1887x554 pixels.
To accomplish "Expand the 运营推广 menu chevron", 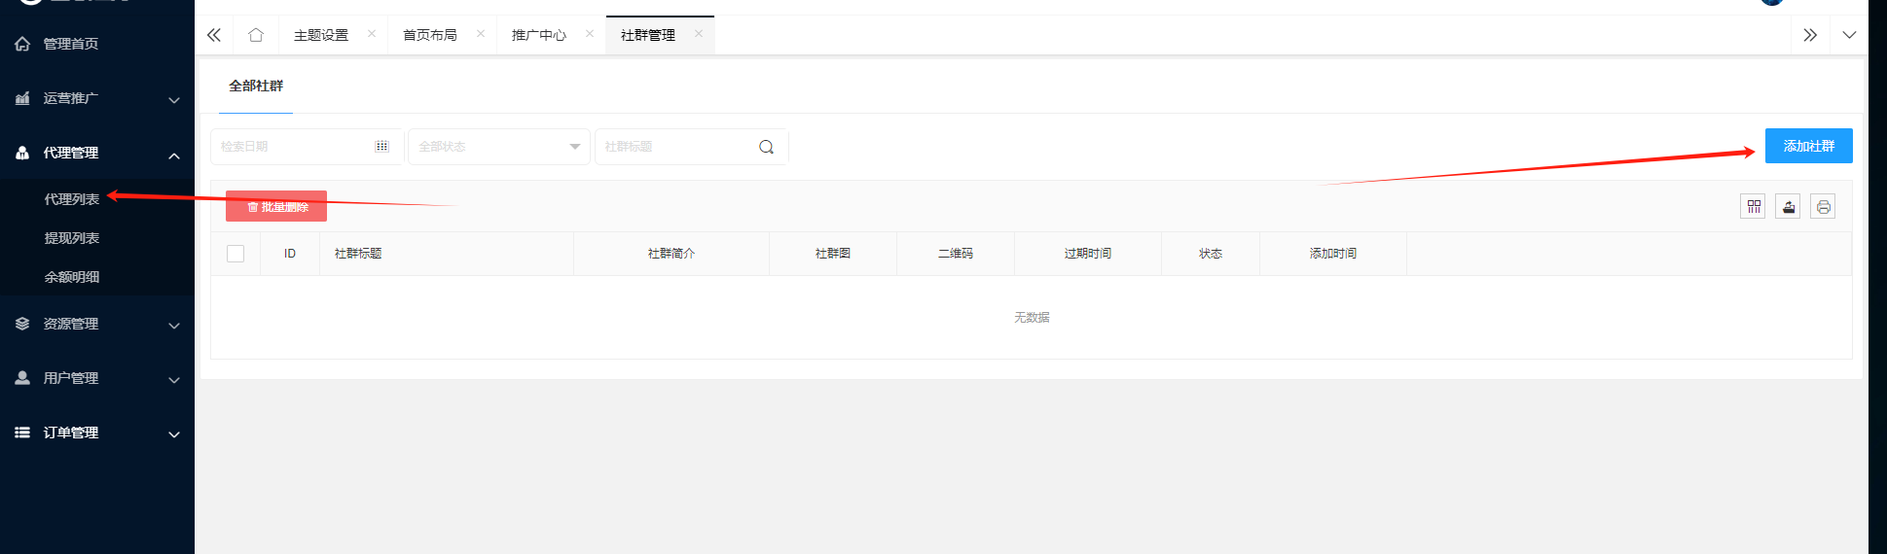I will (174, 99).
